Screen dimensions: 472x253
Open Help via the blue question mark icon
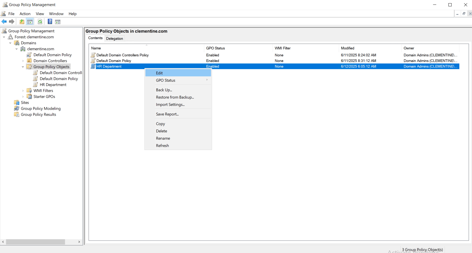(x=50, y=22)
